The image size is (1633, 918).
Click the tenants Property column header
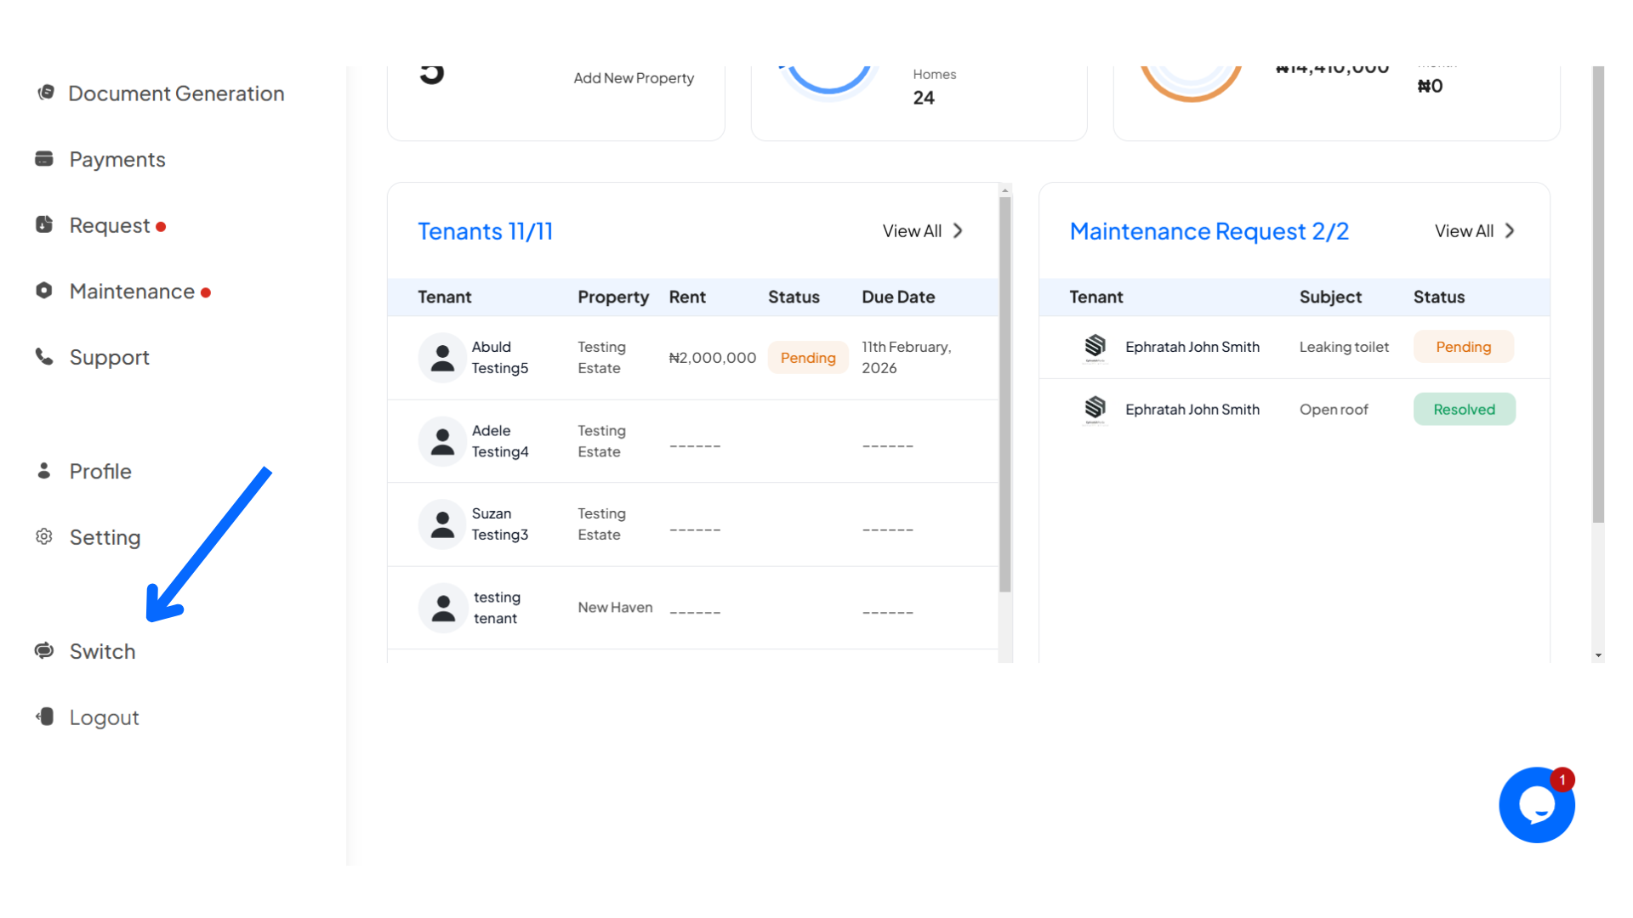point(613,297)
